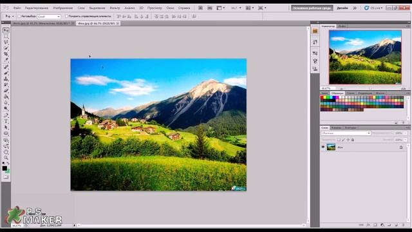The image size is (412, 232).
Task: Select the Eyedropper tool
Action: [x=6, y=60]
